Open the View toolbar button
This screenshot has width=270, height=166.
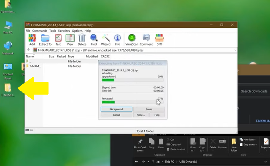tap(70, 40)
